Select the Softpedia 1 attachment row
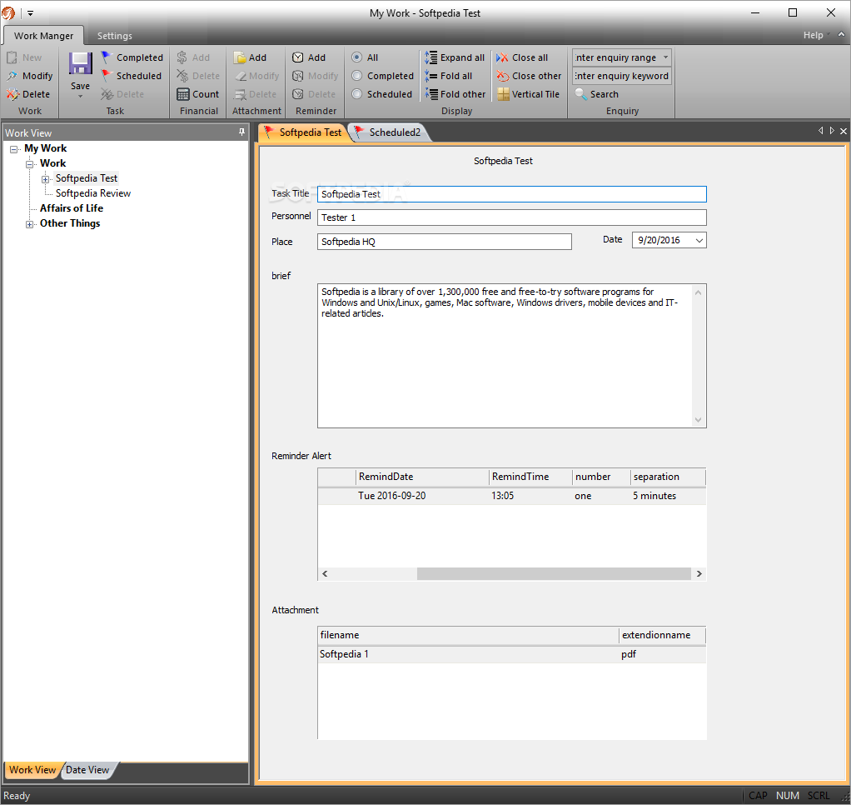The width and height of the screenshot is (851, 805). (x=511, y=654)
